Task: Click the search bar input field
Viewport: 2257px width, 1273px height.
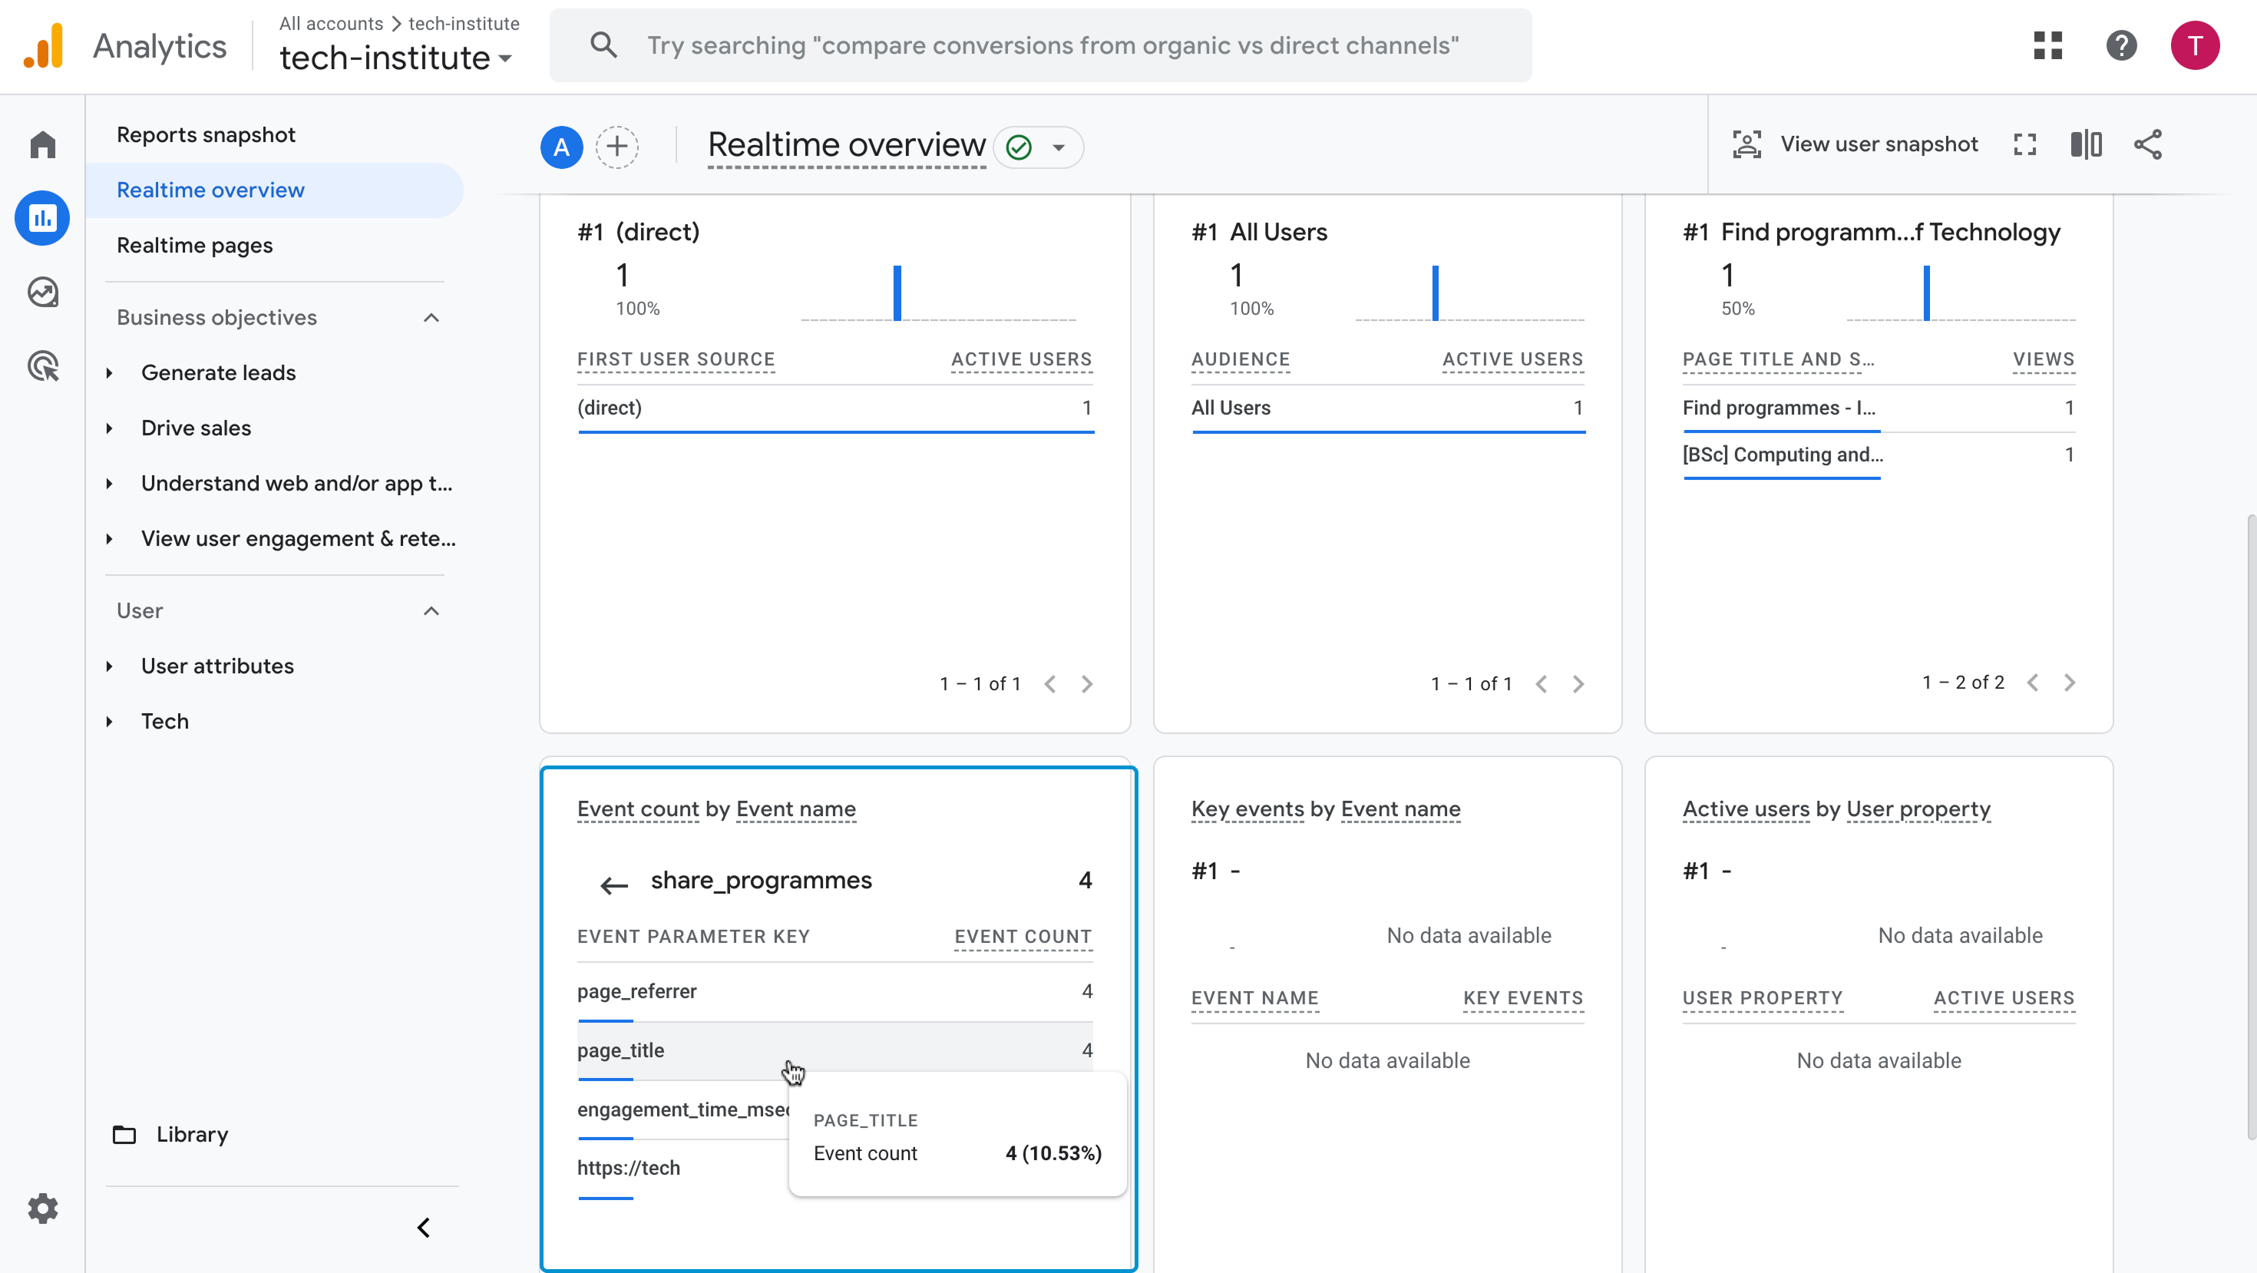Action: [1040, 45]
